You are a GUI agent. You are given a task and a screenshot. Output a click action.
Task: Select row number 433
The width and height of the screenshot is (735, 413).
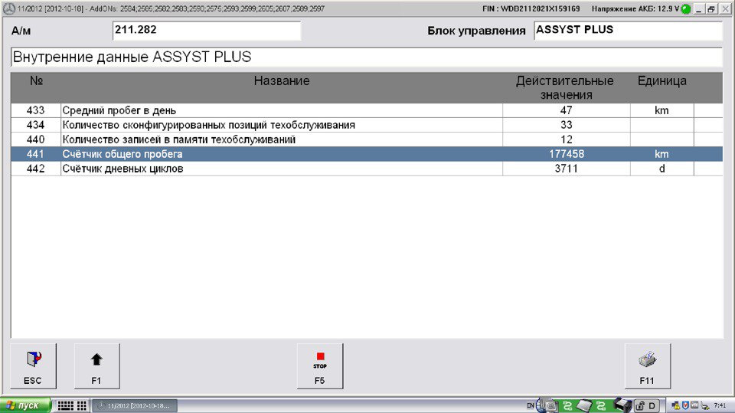tap(36, 110)
